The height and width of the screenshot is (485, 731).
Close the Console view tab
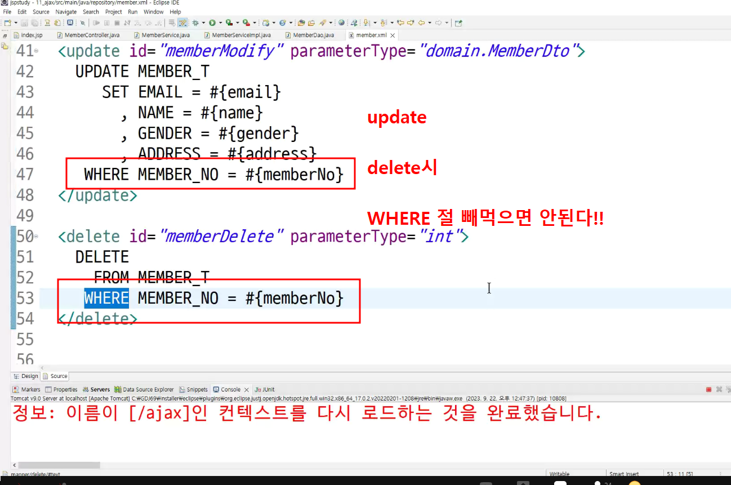coord(247,390)
